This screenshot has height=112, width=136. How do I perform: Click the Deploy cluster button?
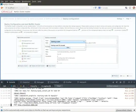23,66
